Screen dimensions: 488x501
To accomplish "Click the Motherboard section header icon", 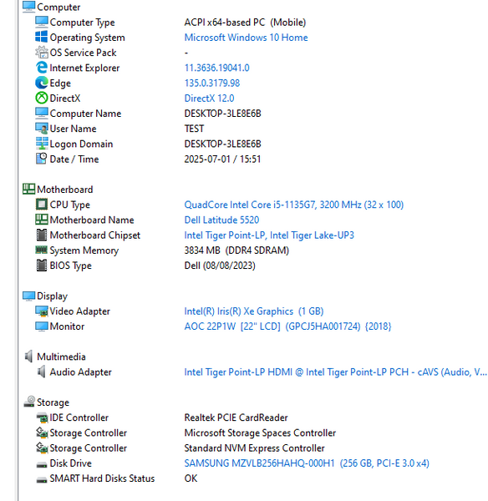I will coord(28,189).
